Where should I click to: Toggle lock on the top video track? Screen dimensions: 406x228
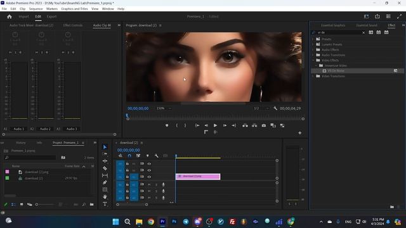coord(128,163)
